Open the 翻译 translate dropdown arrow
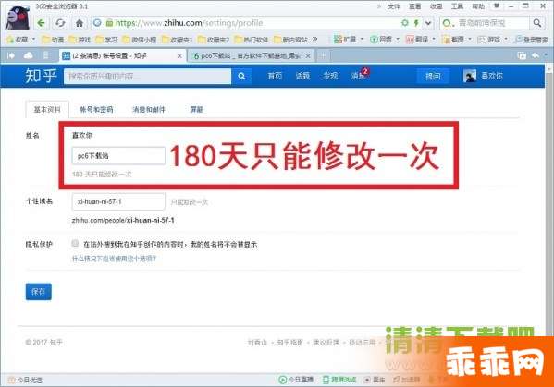The height and width of the screenshot is (387, 554). [x=434, y=39]
